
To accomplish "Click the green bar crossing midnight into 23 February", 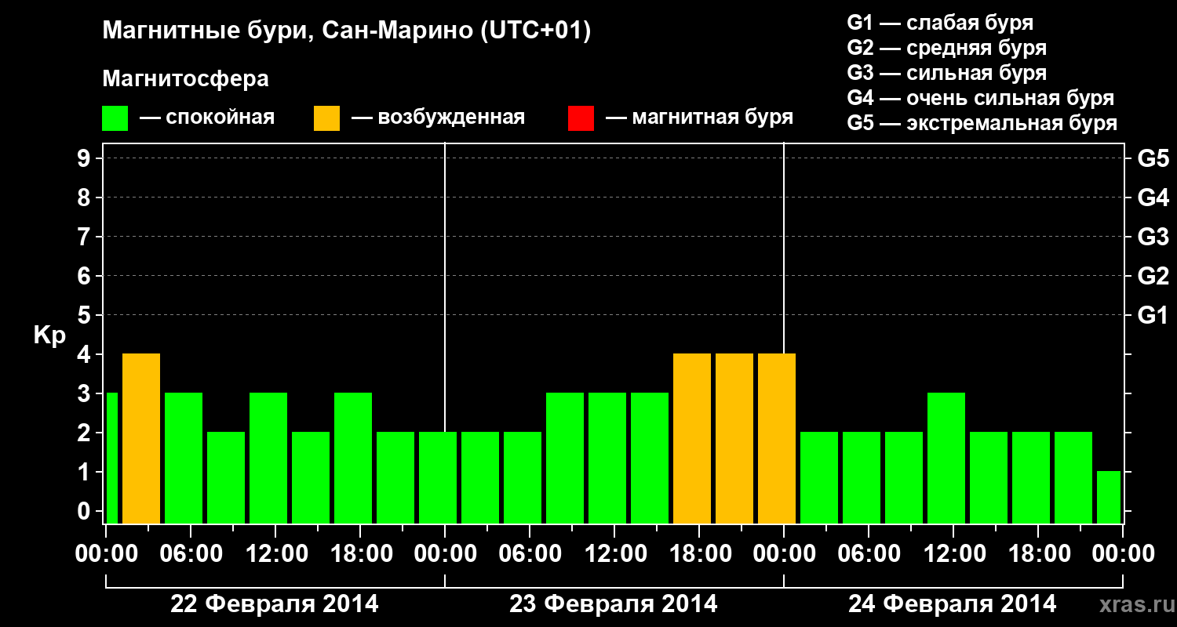I will (438, 477).
